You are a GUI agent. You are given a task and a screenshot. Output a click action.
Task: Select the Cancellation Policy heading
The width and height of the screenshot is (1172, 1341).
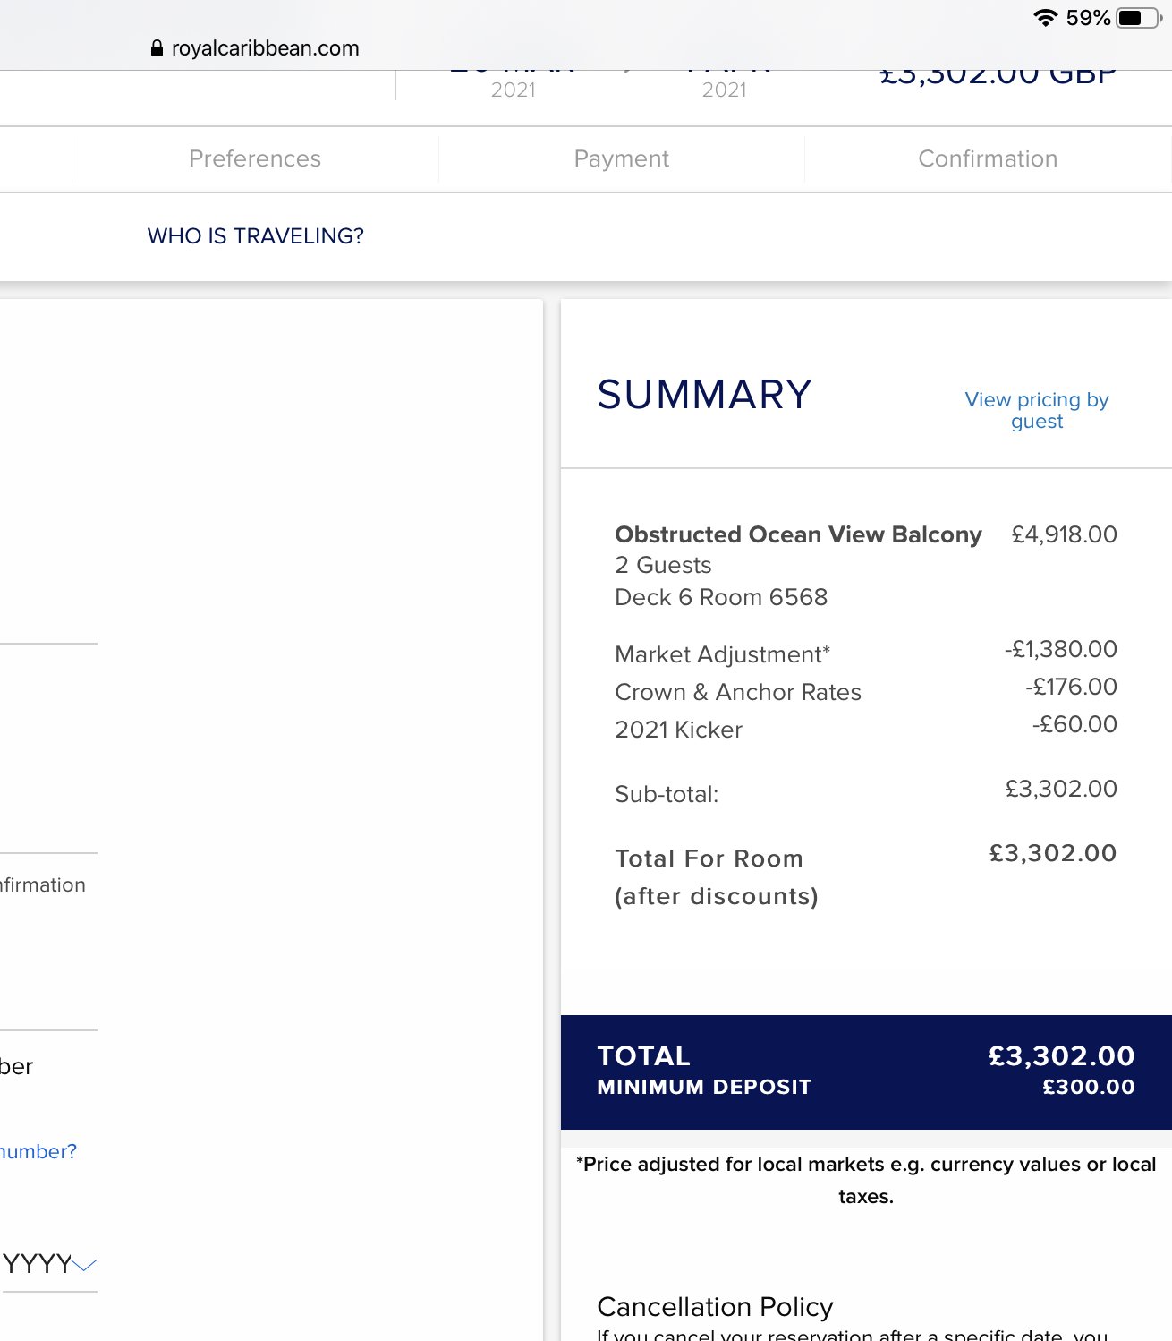[715, 1307]
